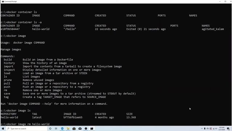Click the tag TARGET_IMAGE command row
Viewport: 232px width, 131px height.
point(55,97)
